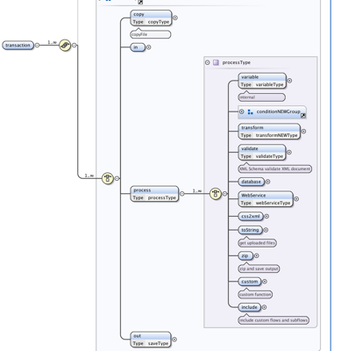The height and width of the screenshot is (351, 341).
Task: Expand the copy element
Action: tap(175, 18)
